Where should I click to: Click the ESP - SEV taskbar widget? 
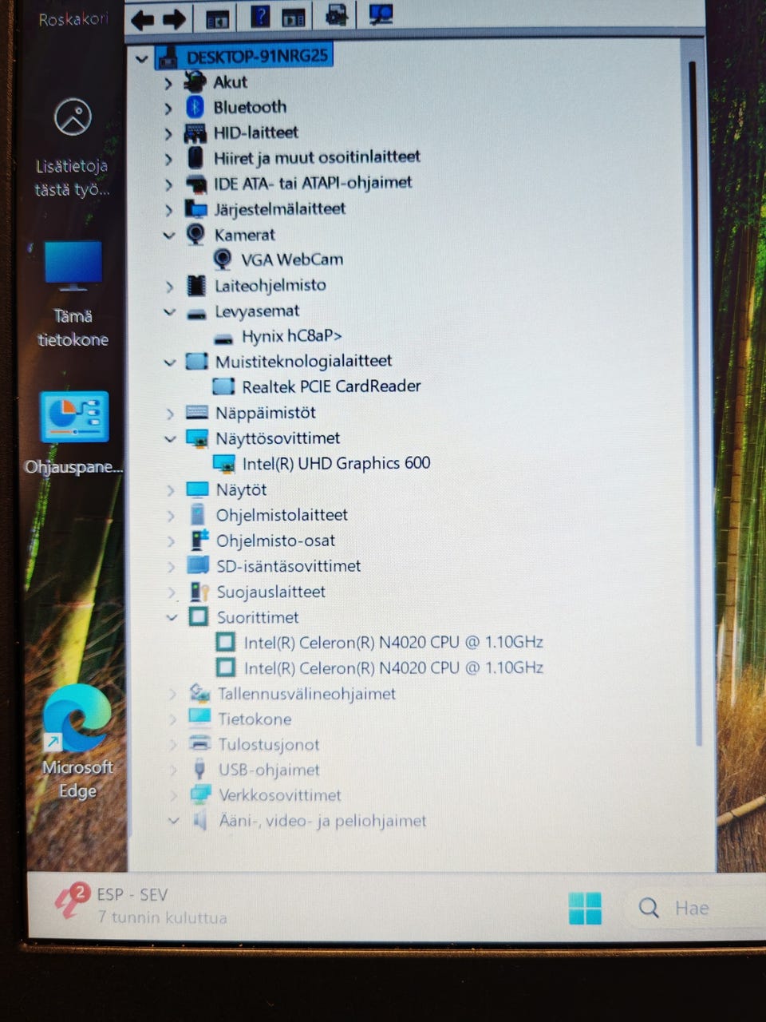[140, 905]
